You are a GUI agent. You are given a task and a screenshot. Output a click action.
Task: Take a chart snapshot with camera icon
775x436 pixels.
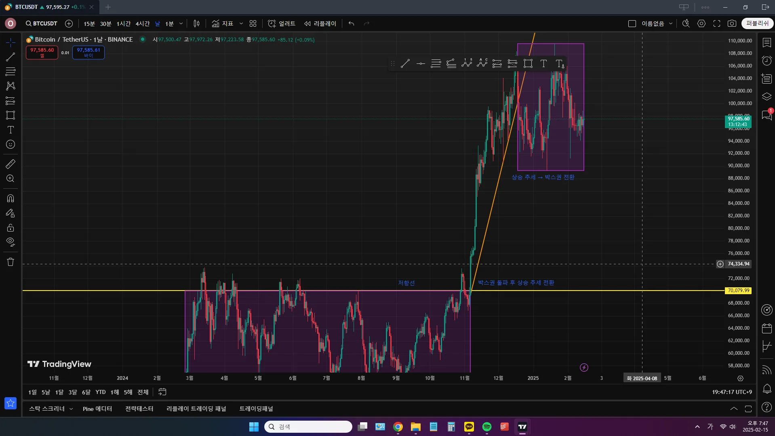[x=732, y=23]
